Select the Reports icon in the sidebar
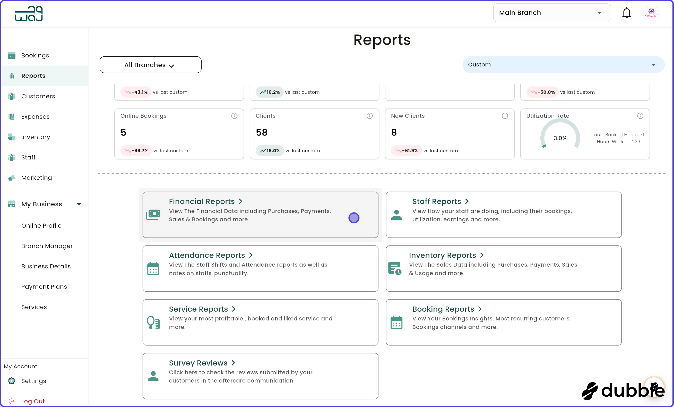The image size is (674, 407). tap(12, 76)
